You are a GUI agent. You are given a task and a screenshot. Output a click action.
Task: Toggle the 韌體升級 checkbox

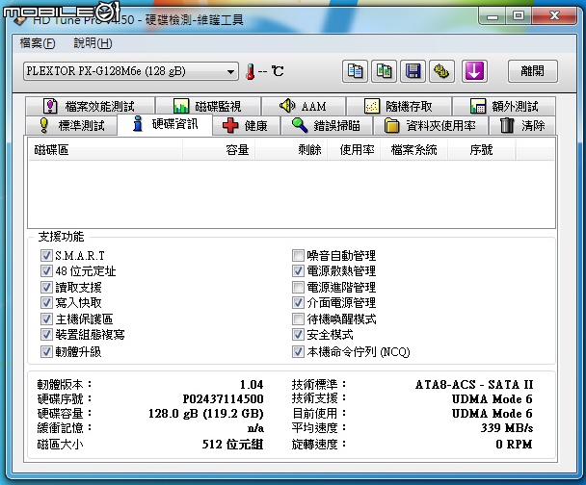46,351
